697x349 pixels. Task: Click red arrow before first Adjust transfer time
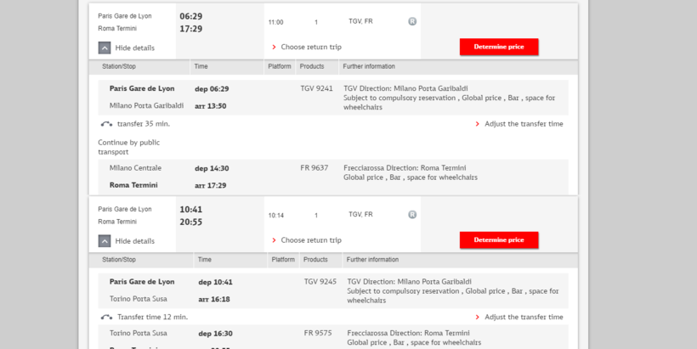[x=478, y=124]
